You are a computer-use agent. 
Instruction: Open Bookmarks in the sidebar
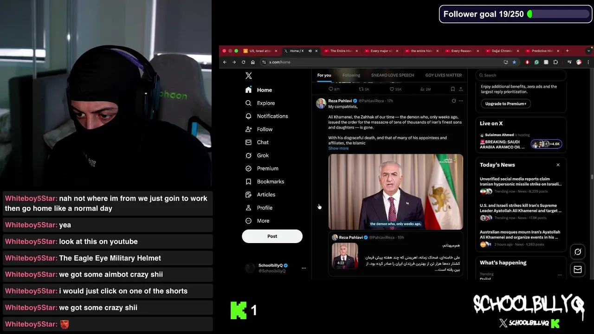265,181
